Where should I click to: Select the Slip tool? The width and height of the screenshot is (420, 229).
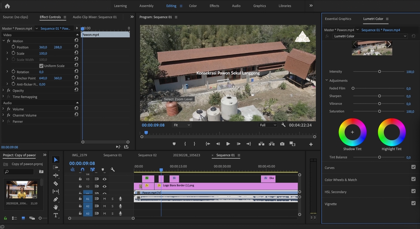point(56,191)
